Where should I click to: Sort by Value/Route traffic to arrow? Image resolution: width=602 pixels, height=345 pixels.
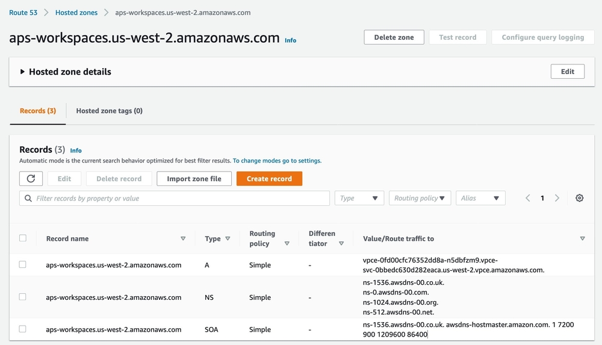click(x=582, y=238)
